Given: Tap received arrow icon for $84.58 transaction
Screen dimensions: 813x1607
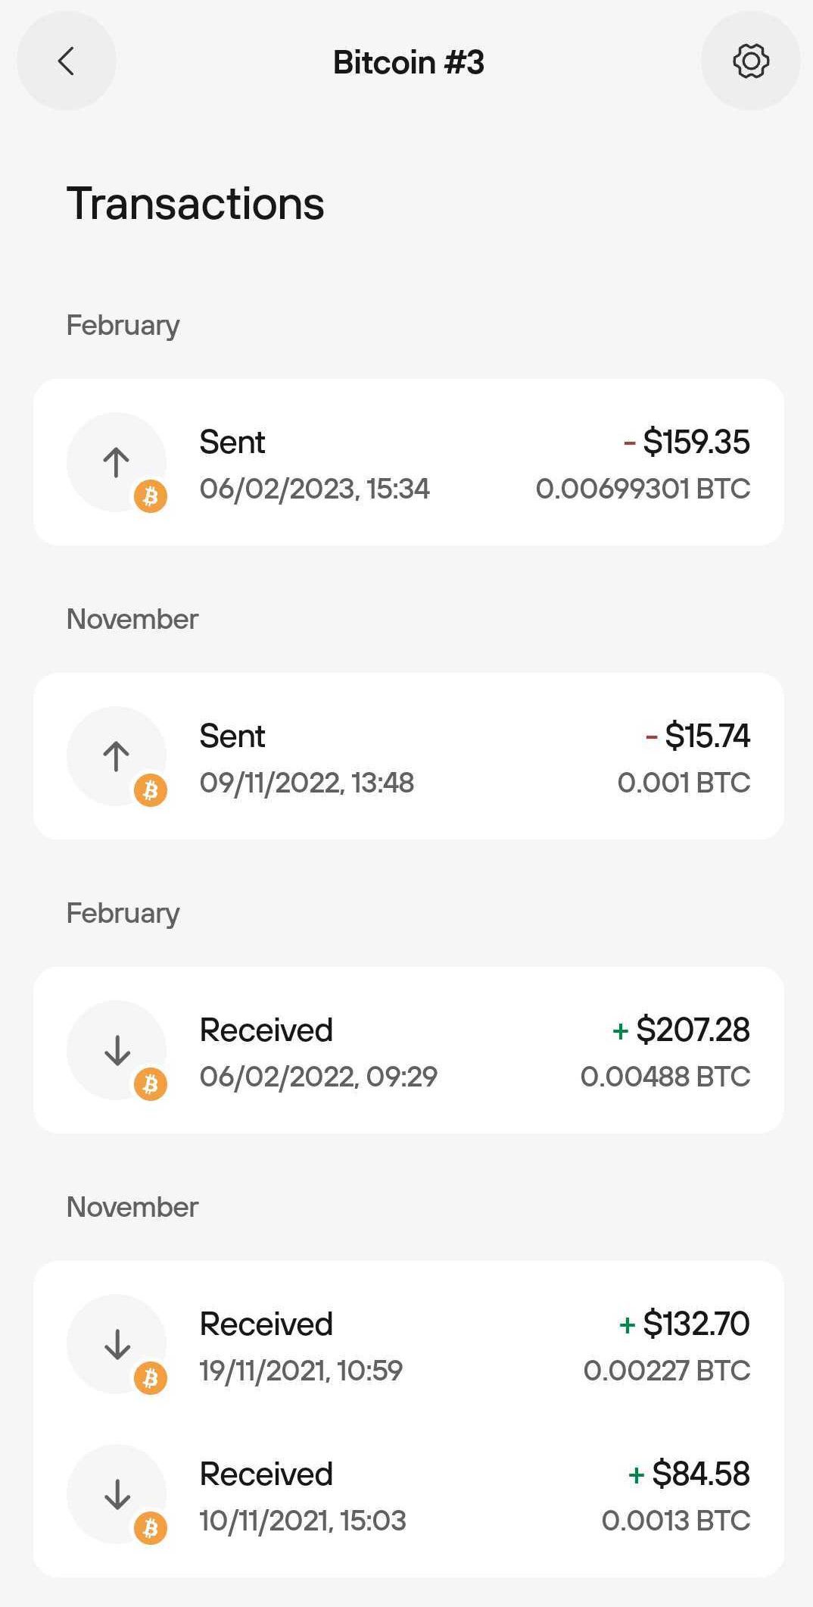Looking at the screenshot, I should 116,1493.
